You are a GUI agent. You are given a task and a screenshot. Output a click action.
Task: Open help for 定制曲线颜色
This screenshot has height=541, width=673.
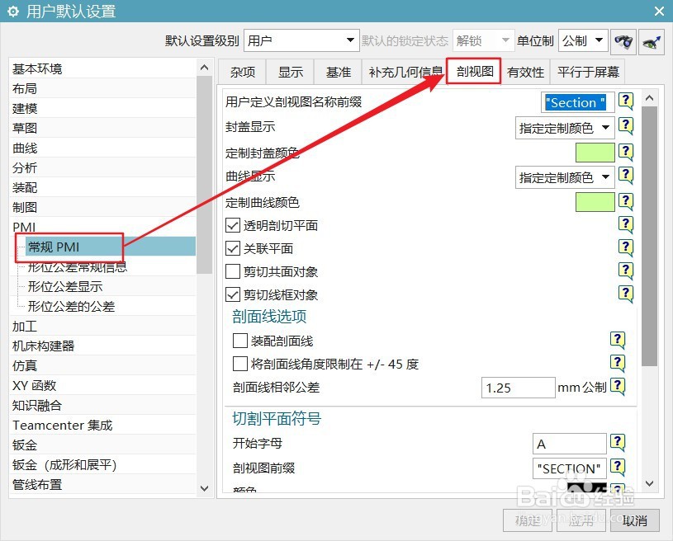tap(626, 201)
